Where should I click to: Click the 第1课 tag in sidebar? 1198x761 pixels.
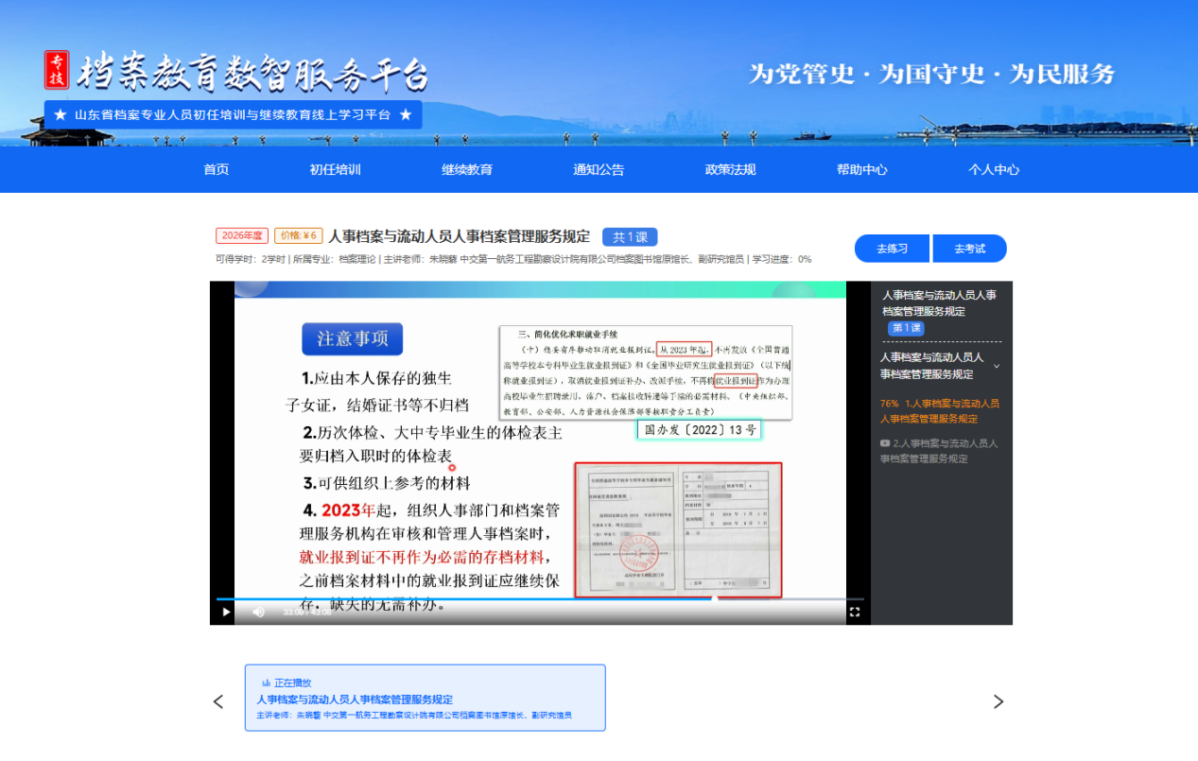[x=906, y=328]
